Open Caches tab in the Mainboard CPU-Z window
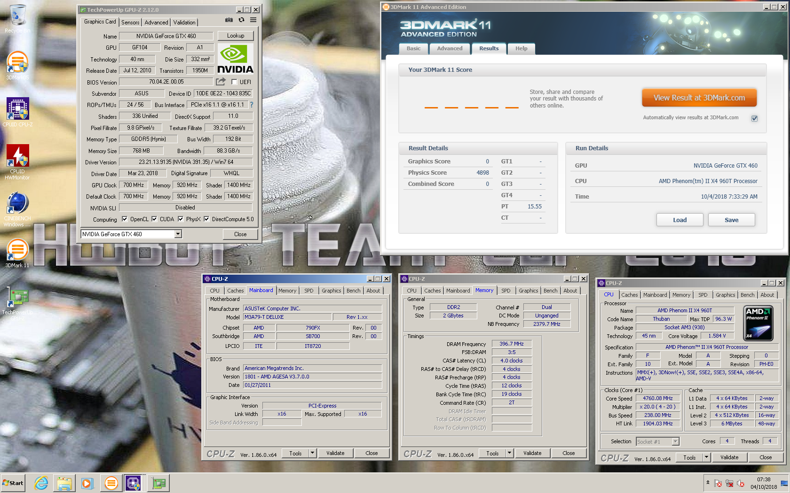The height and width of the screenshot is (493, 790). (x=236, y=291)
